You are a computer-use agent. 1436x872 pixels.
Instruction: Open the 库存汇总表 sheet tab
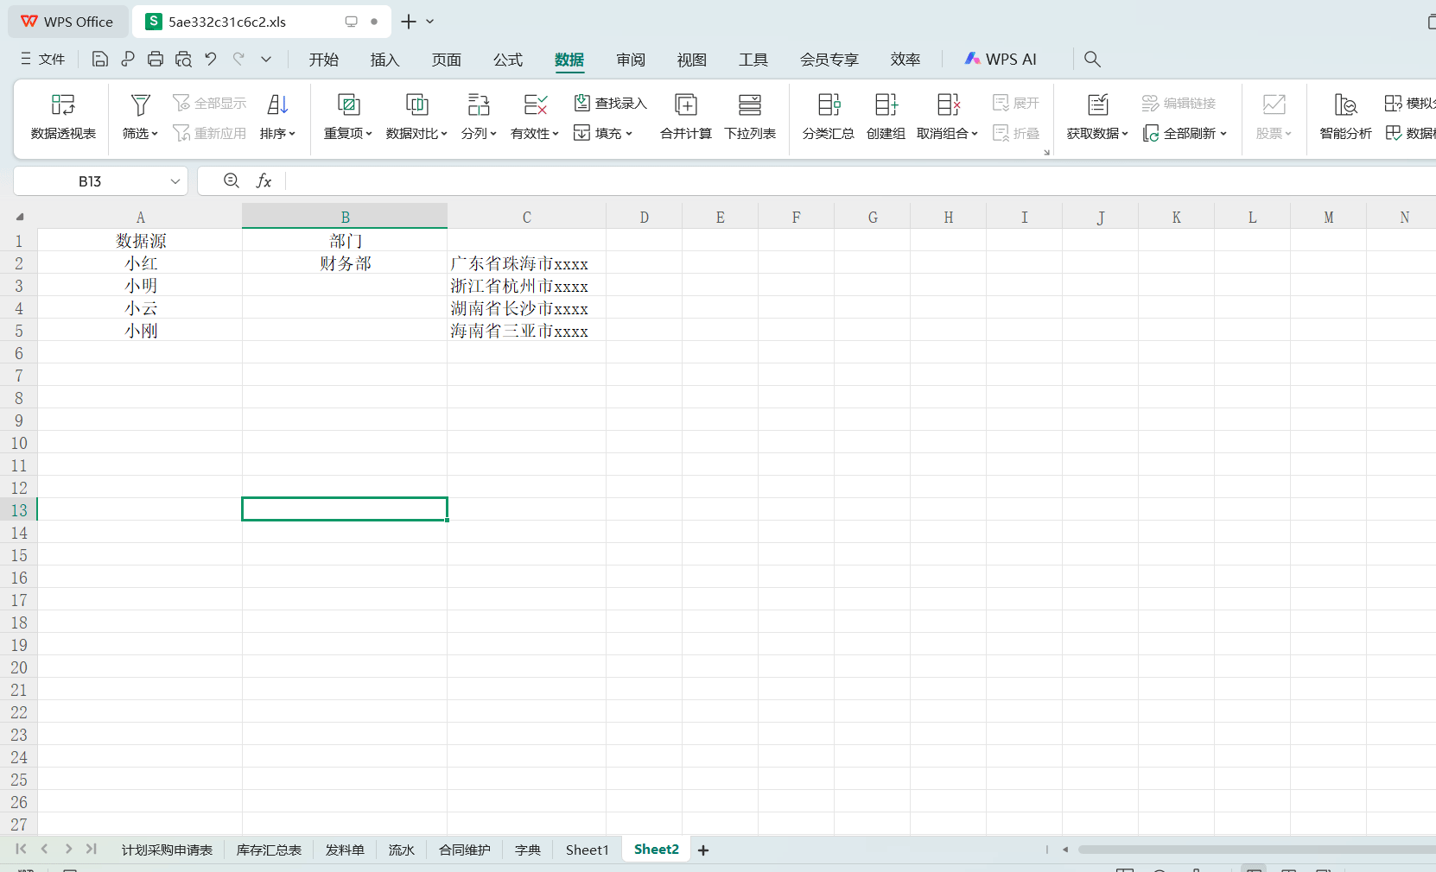[x=269, y=850]
